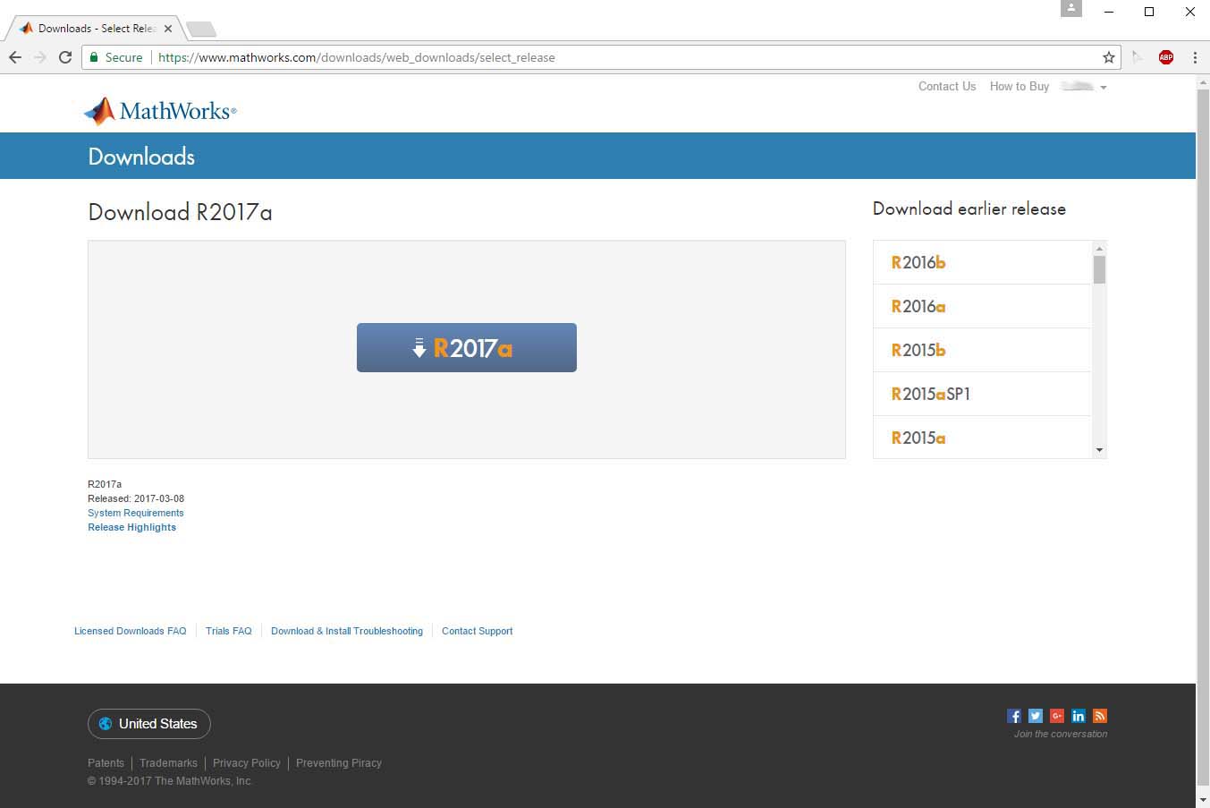Image resolution: width=1210 pixels, height=808 pixels.
Task: Select the Downloads - Select Release tab
Action: point(94,29)
